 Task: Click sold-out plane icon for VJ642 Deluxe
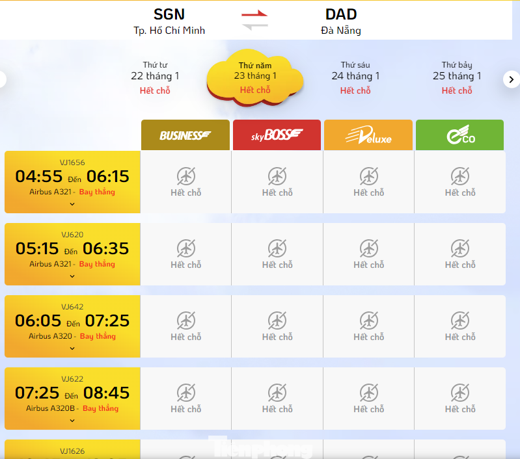[369, 320]
